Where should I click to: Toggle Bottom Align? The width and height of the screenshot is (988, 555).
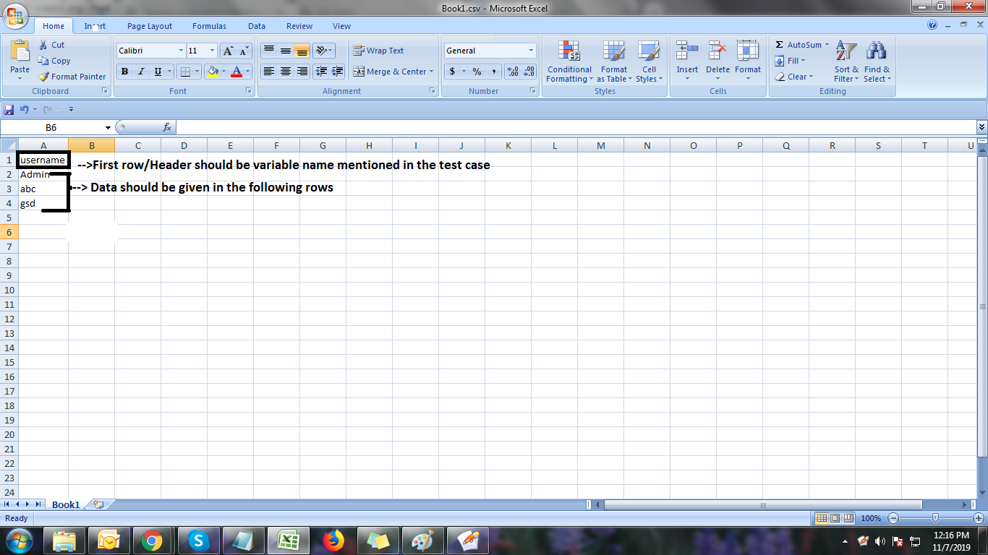point(302,51)
